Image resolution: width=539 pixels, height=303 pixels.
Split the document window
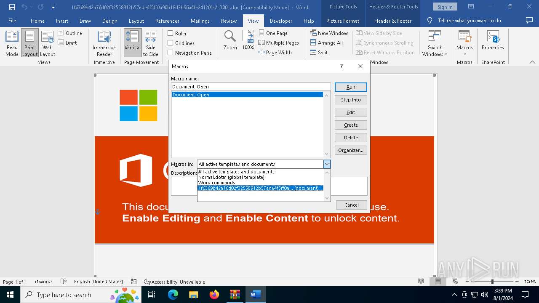[319, 52]
